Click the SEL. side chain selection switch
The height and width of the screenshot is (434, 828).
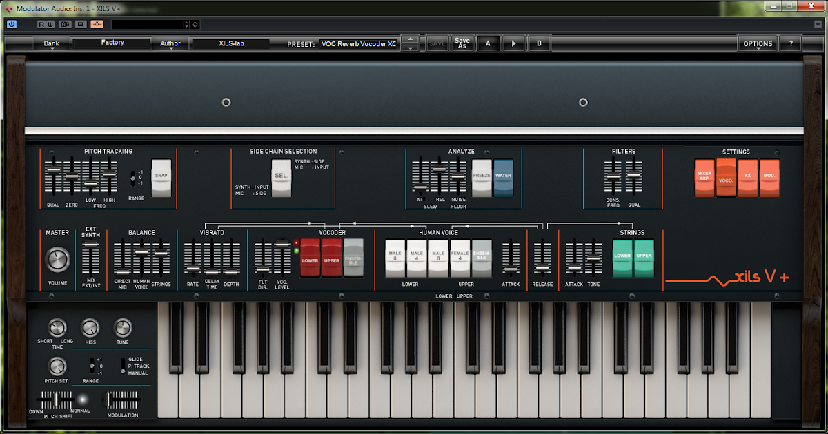click(x=281, y=178)
